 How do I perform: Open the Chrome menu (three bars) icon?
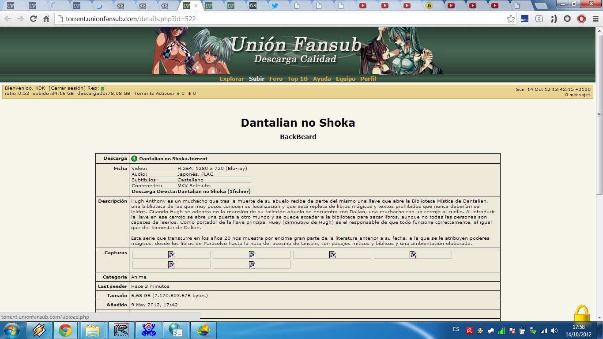click(x=594, y=19)
